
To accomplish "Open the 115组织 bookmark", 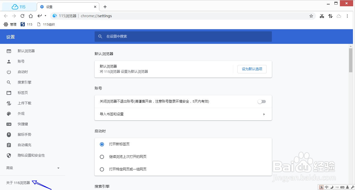I will [46, 24].
